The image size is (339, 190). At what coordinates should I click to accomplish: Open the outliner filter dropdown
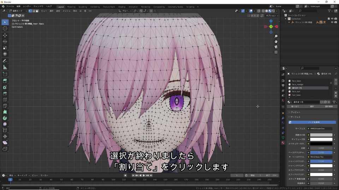(330, 11)
